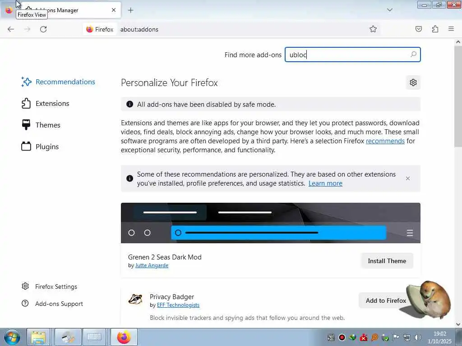Add Privacy Badger to Firefox
The height and width of the screenshot is (346, 462).
[x=386, y=300]
